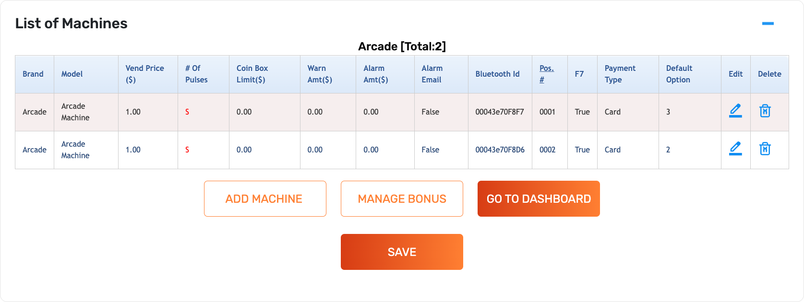
Task: Select Bluetooth Id 00043e70F8D6 cell
Action: (x=500, y=150)
